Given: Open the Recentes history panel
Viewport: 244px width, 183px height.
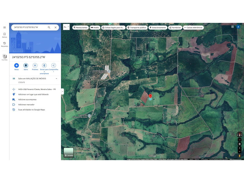Looking at the screenshot, I should pyautogui.click(x=5, y=44).
